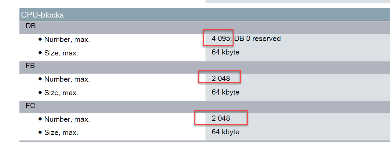
Task: Select the FB section heading row
Action: [31, 66]
